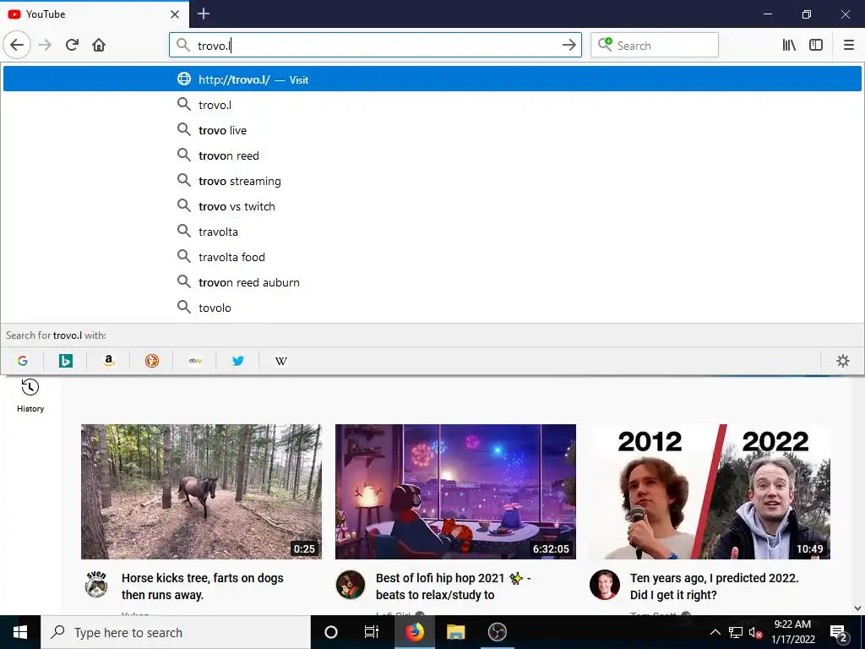Open the Lofi Girl channel avatar
This screenshot has height=649, width=865.
click(x=351, y=585)
